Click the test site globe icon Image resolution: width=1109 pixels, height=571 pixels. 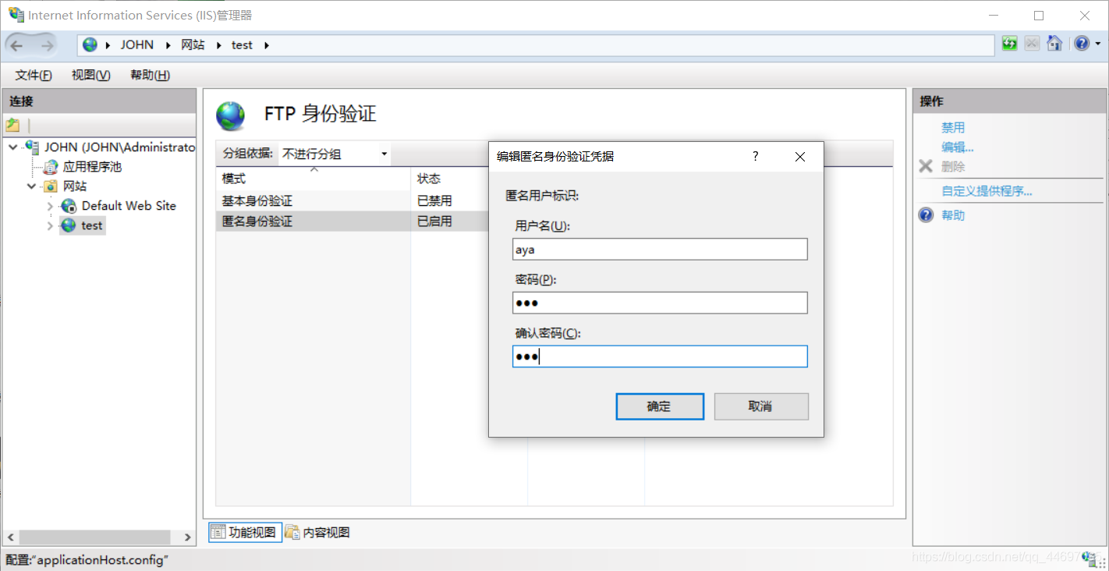tap(69, 225)
